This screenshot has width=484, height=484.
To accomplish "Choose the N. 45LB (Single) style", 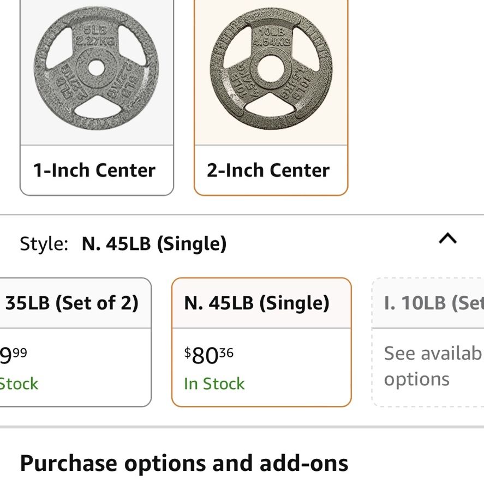I will [x=261, y=342].
